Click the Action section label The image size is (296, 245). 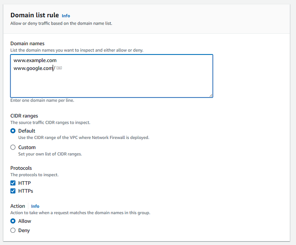[x=19, y=206]
